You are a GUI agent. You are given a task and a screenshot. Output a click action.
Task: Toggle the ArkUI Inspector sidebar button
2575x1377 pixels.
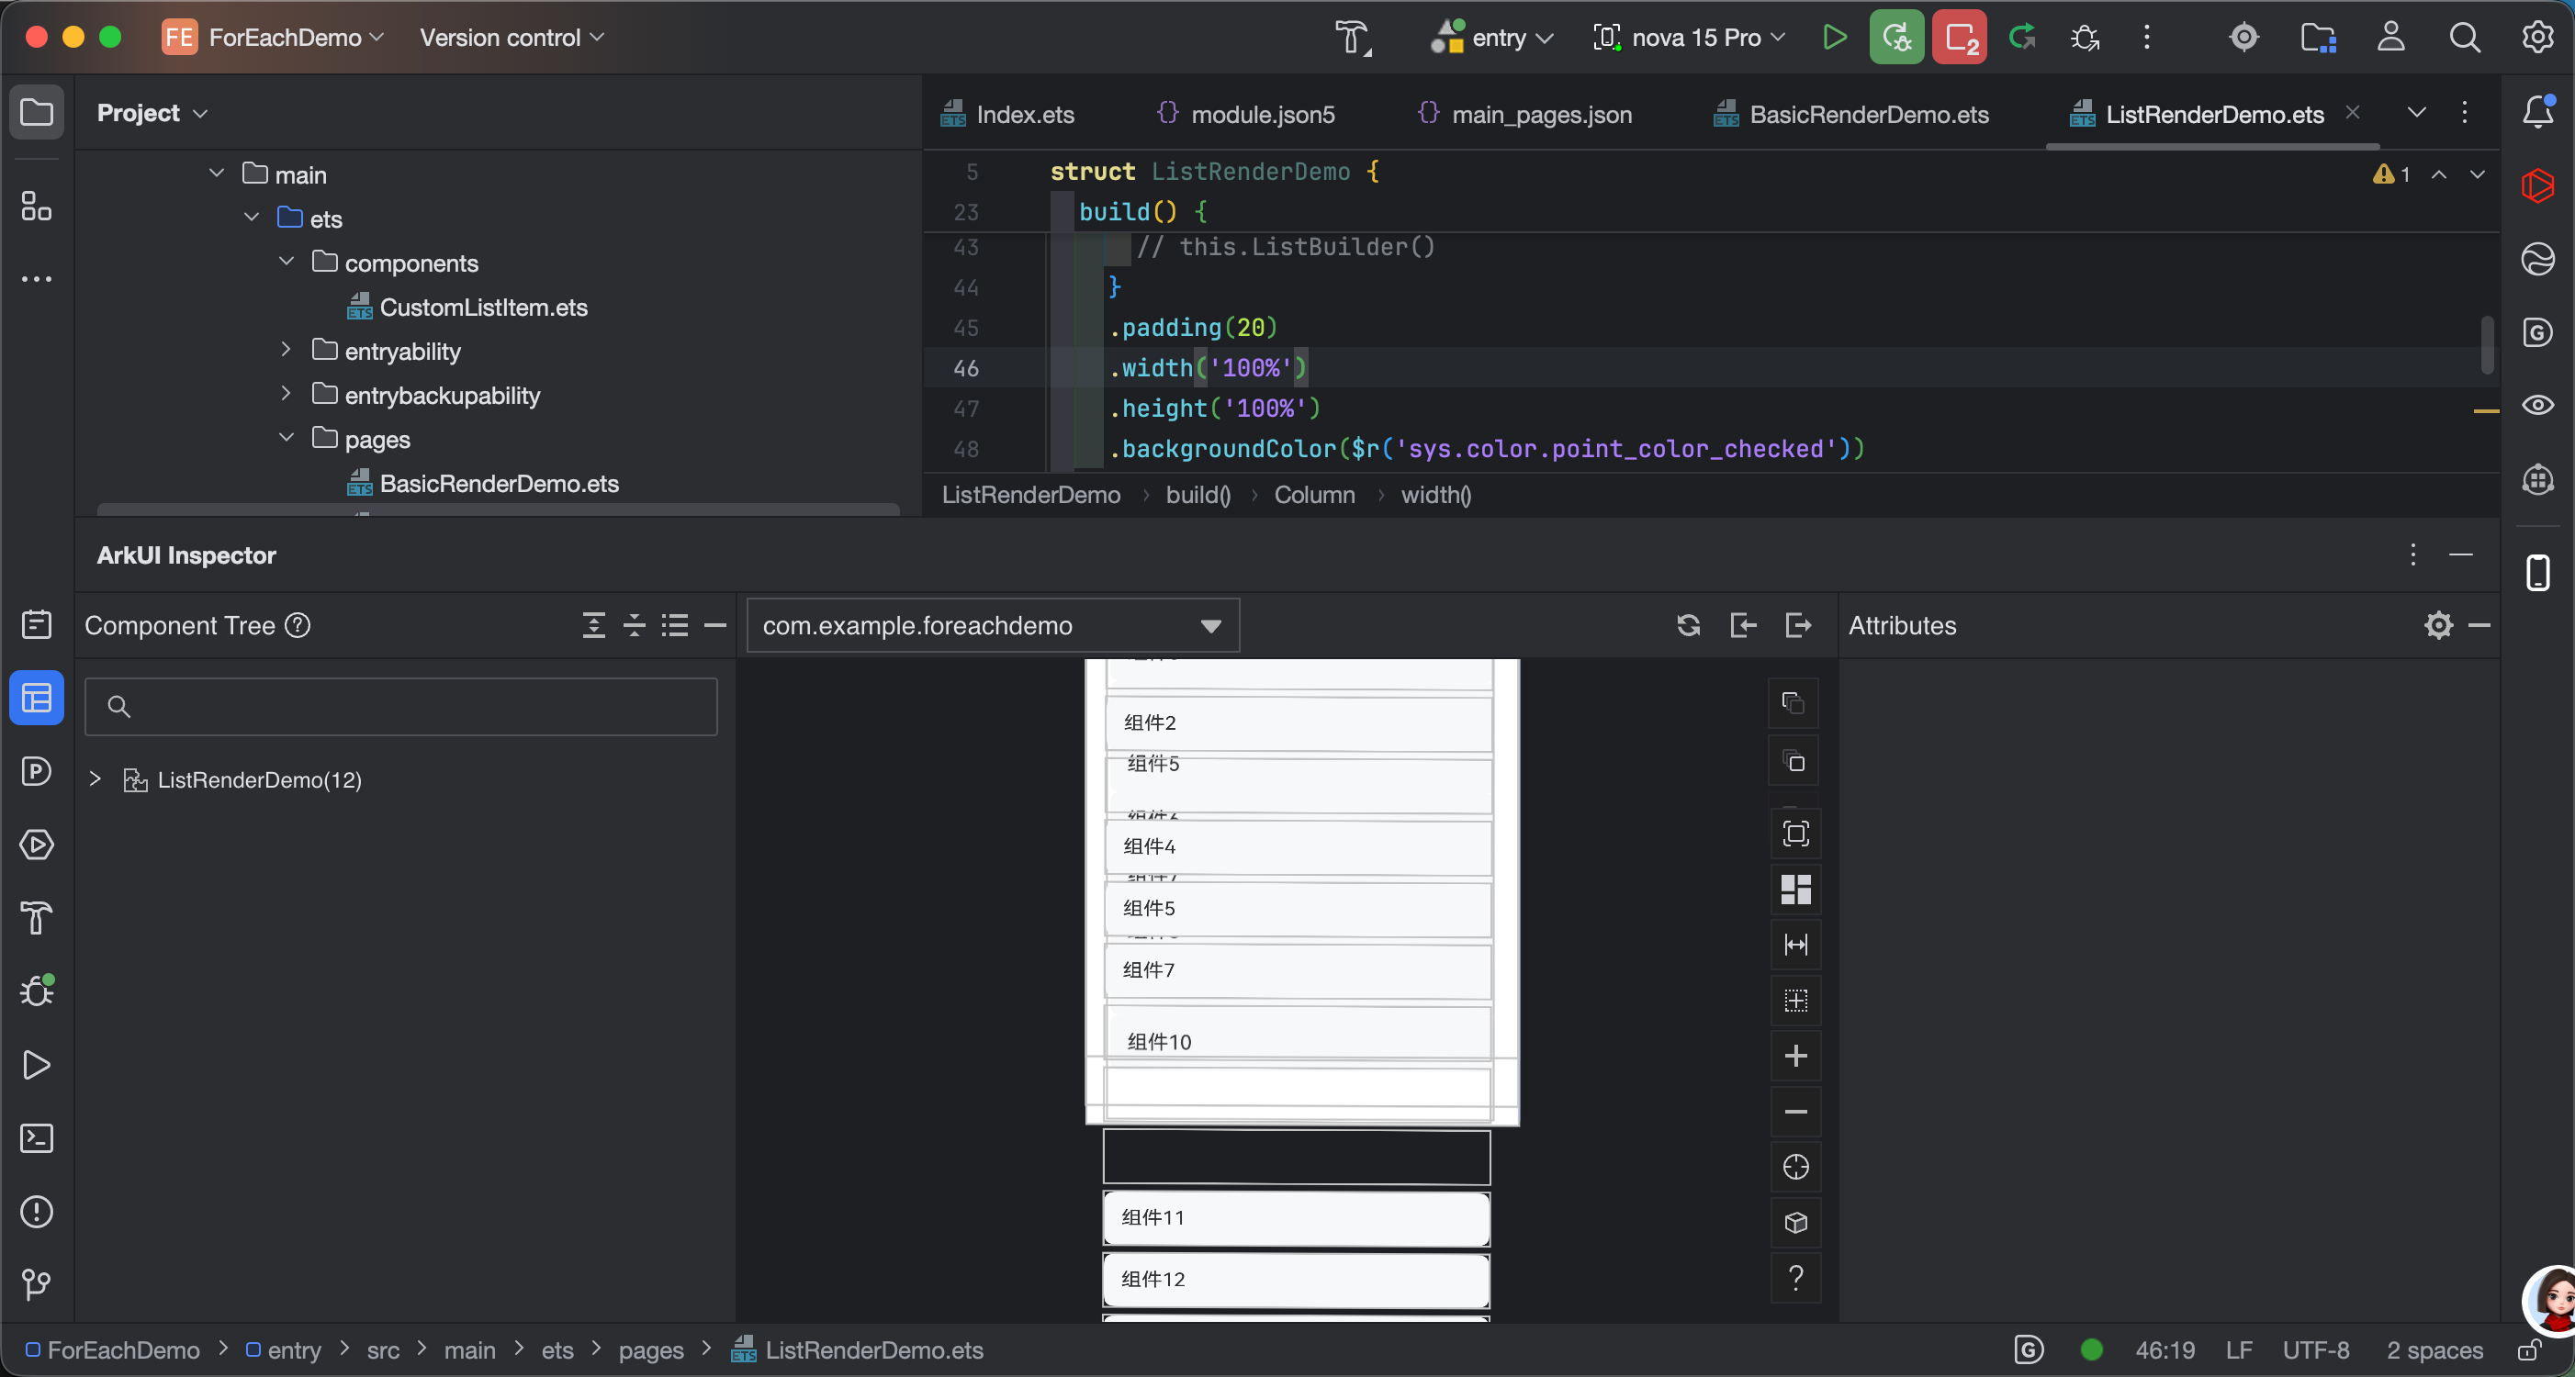pyautogui.click(x=37, y=698)
